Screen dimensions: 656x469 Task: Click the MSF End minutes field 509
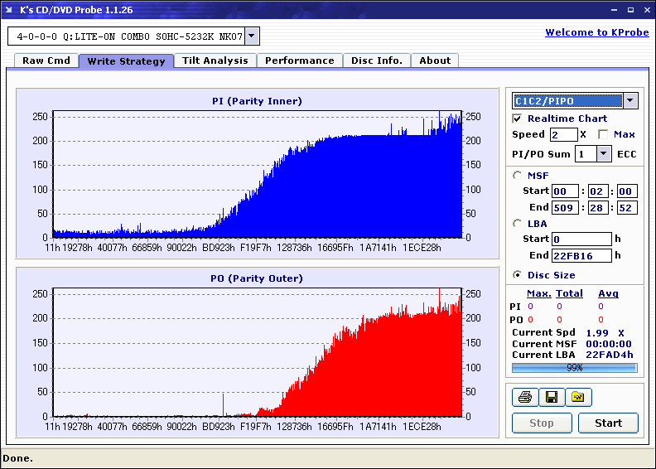tap(565, 207)
